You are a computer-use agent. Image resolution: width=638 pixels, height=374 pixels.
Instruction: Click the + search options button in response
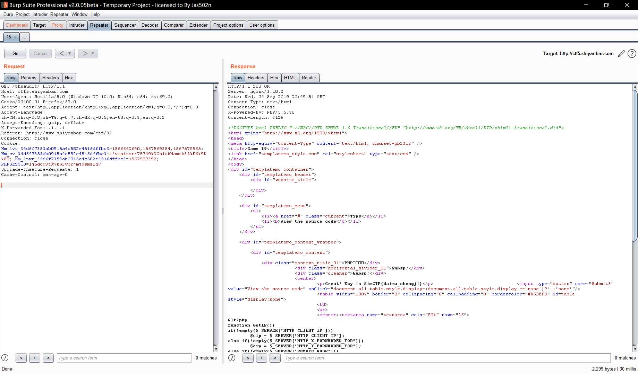click(262, 358)
